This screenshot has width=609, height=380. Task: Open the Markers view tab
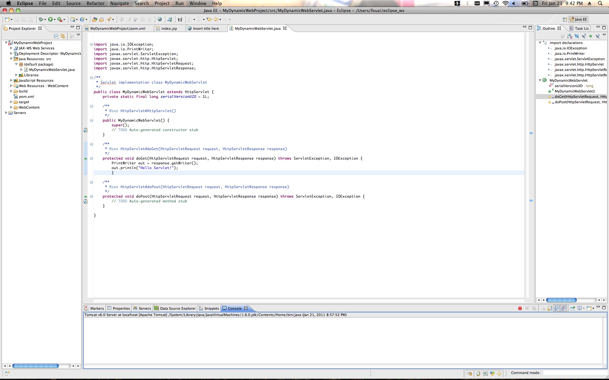(94, 308)
